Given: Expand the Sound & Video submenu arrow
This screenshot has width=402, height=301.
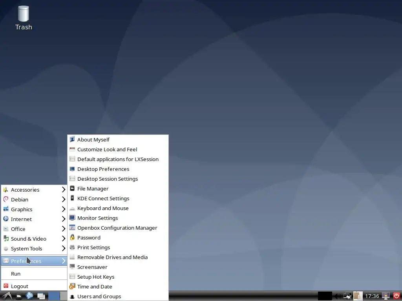Looking at the screenshot, I should point(64,239).
